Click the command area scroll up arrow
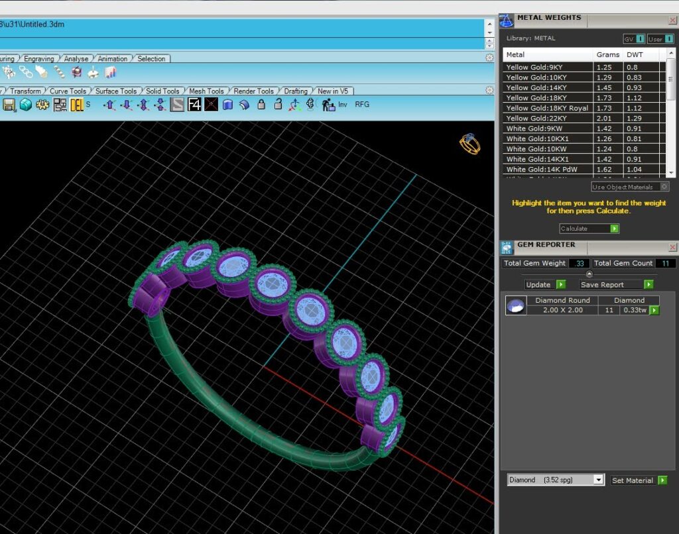The width and height of the screenshot is (679, 534). 489,25
